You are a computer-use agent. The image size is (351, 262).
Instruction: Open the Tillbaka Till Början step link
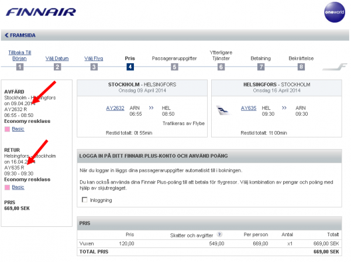(20, 55)
